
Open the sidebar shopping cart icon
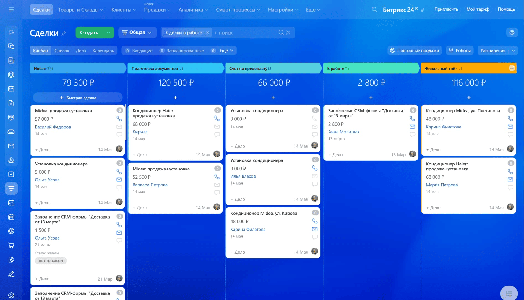click(x=11, y=245)
